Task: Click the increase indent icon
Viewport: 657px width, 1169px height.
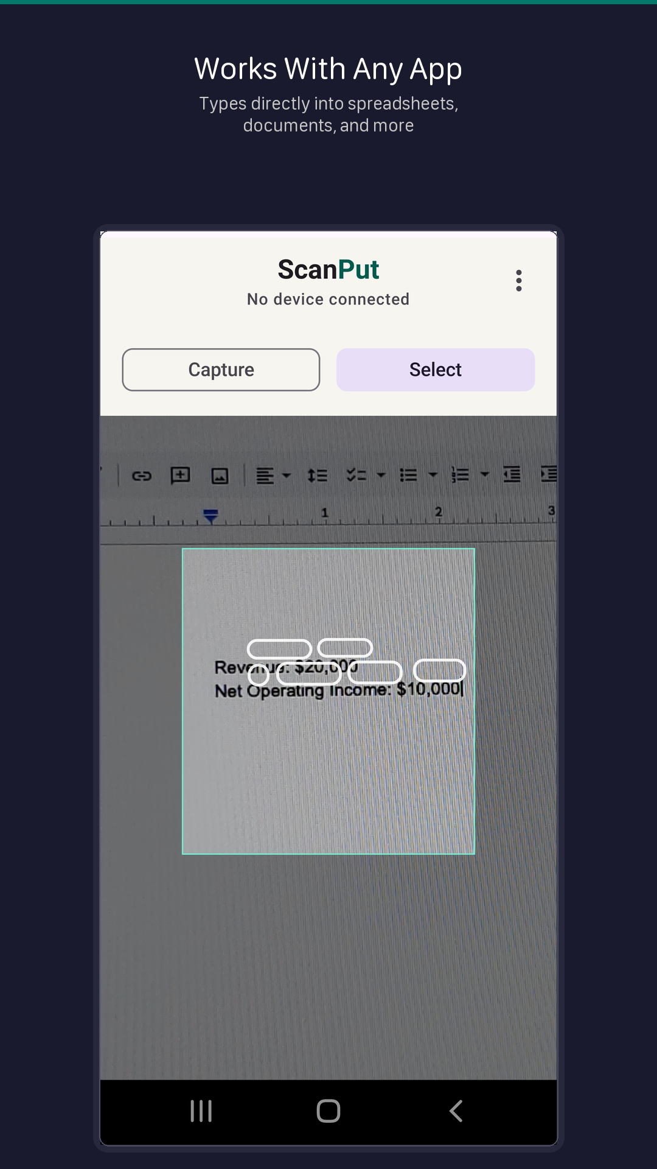Action: [x=549, y=473]
